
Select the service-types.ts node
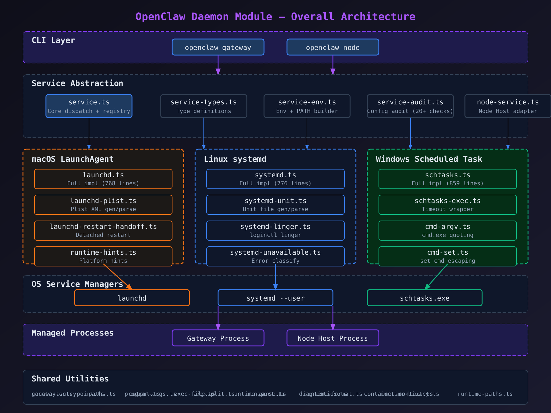(x=203, y=106)
